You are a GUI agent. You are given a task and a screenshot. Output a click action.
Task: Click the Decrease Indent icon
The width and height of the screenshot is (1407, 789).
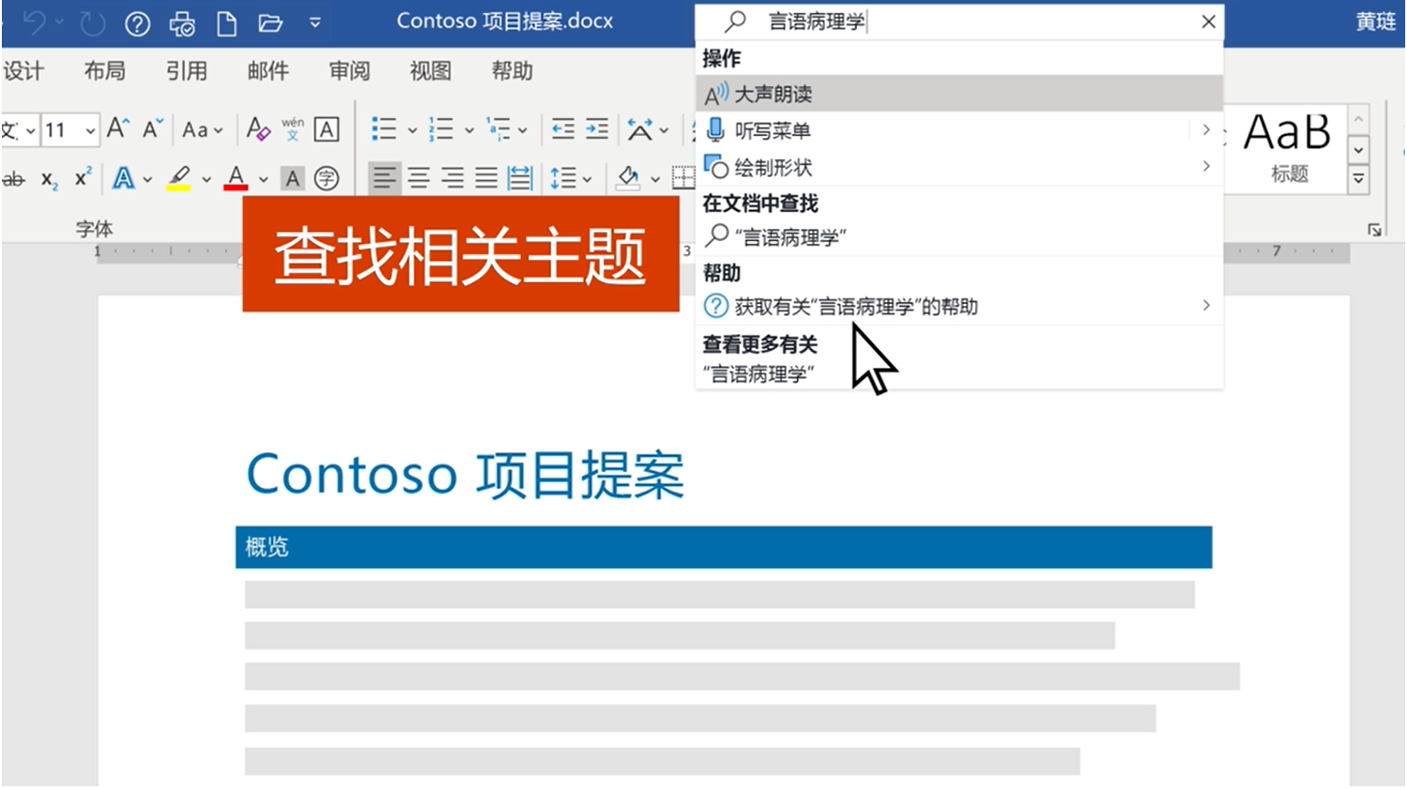pyautogui.click(x=563, y=130)
